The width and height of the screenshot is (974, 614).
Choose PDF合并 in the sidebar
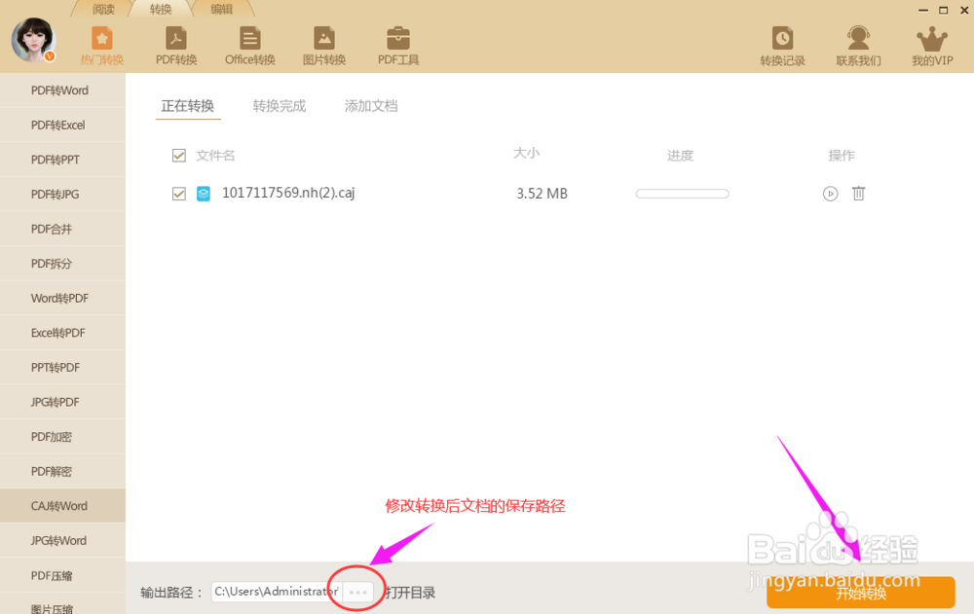click(62, 229)
